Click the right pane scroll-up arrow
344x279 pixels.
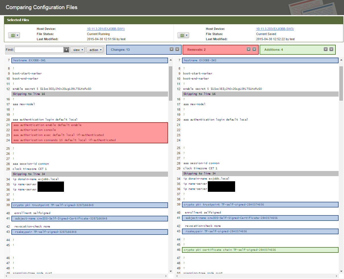click(341, 60)
